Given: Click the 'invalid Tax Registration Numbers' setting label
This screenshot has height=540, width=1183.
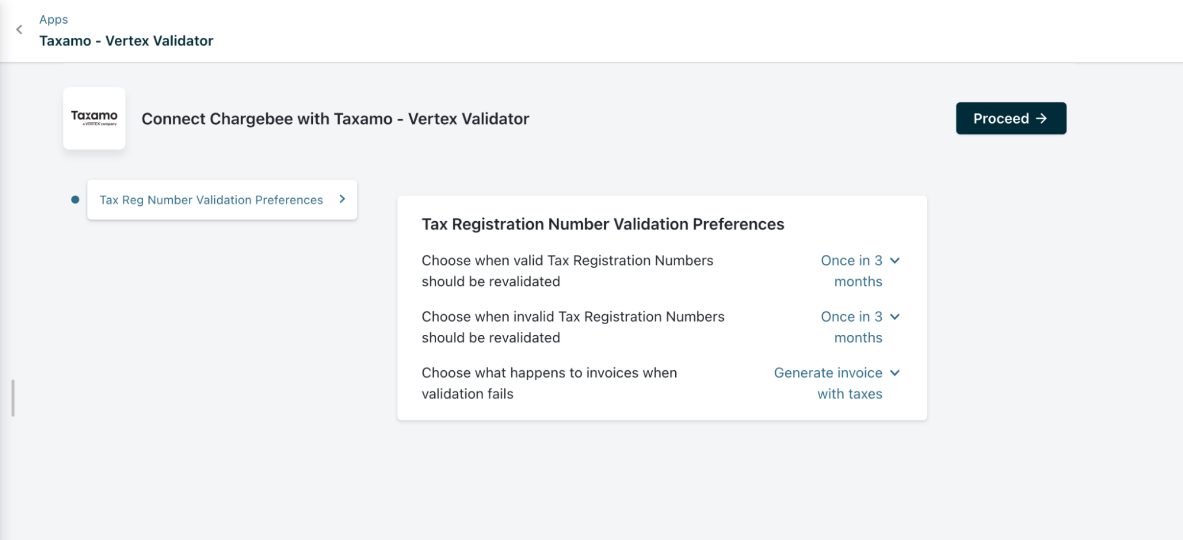Looking at the screenshot, I should point(572,327).
